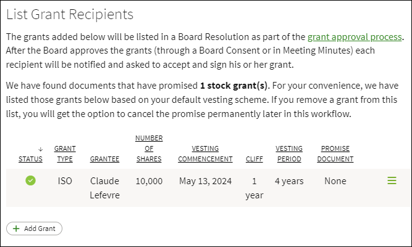Viewport: 412px width, 247px height.
Task: Select the Cliff column header
Action: pyautogui.click(x=254, y=159)
